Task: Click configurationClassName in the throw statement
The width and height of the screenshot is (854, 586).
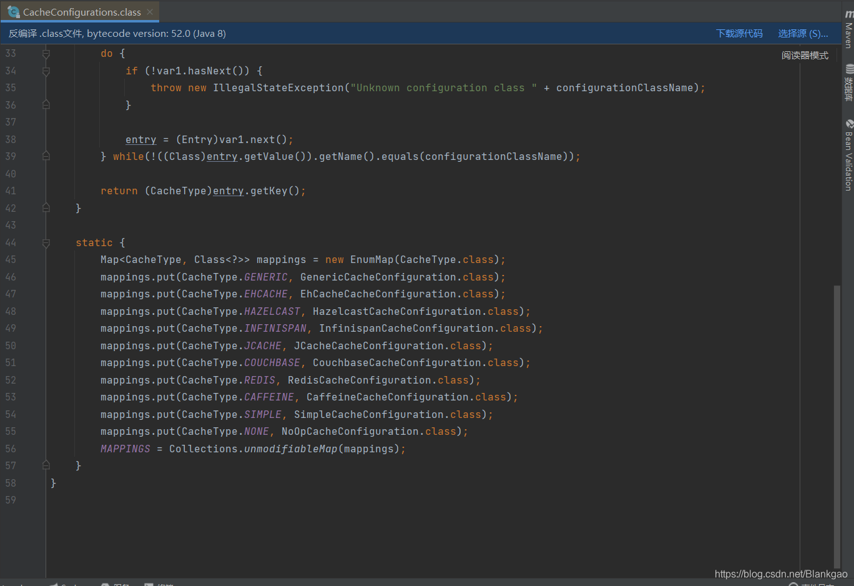Action: 625,88
